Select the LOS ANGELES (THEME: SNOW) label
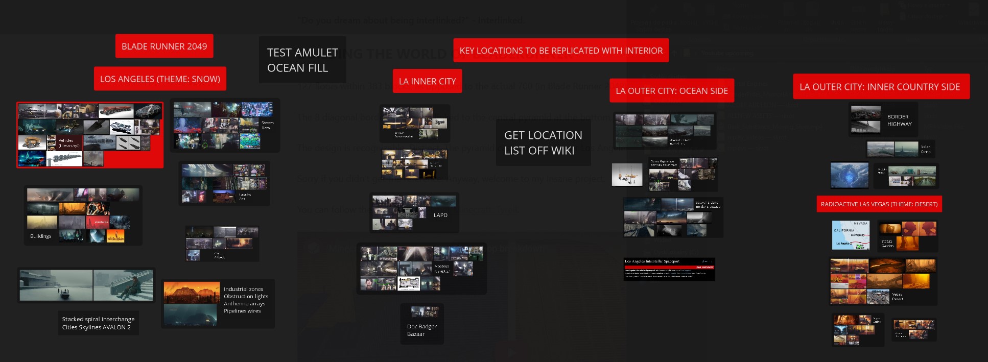 (x=160, y=79)
